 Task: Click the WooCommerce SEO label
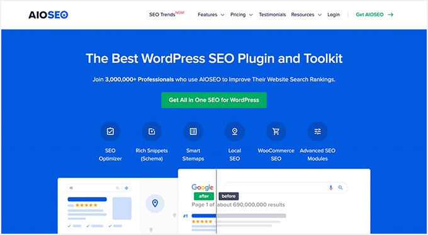(x=276, y=155)
